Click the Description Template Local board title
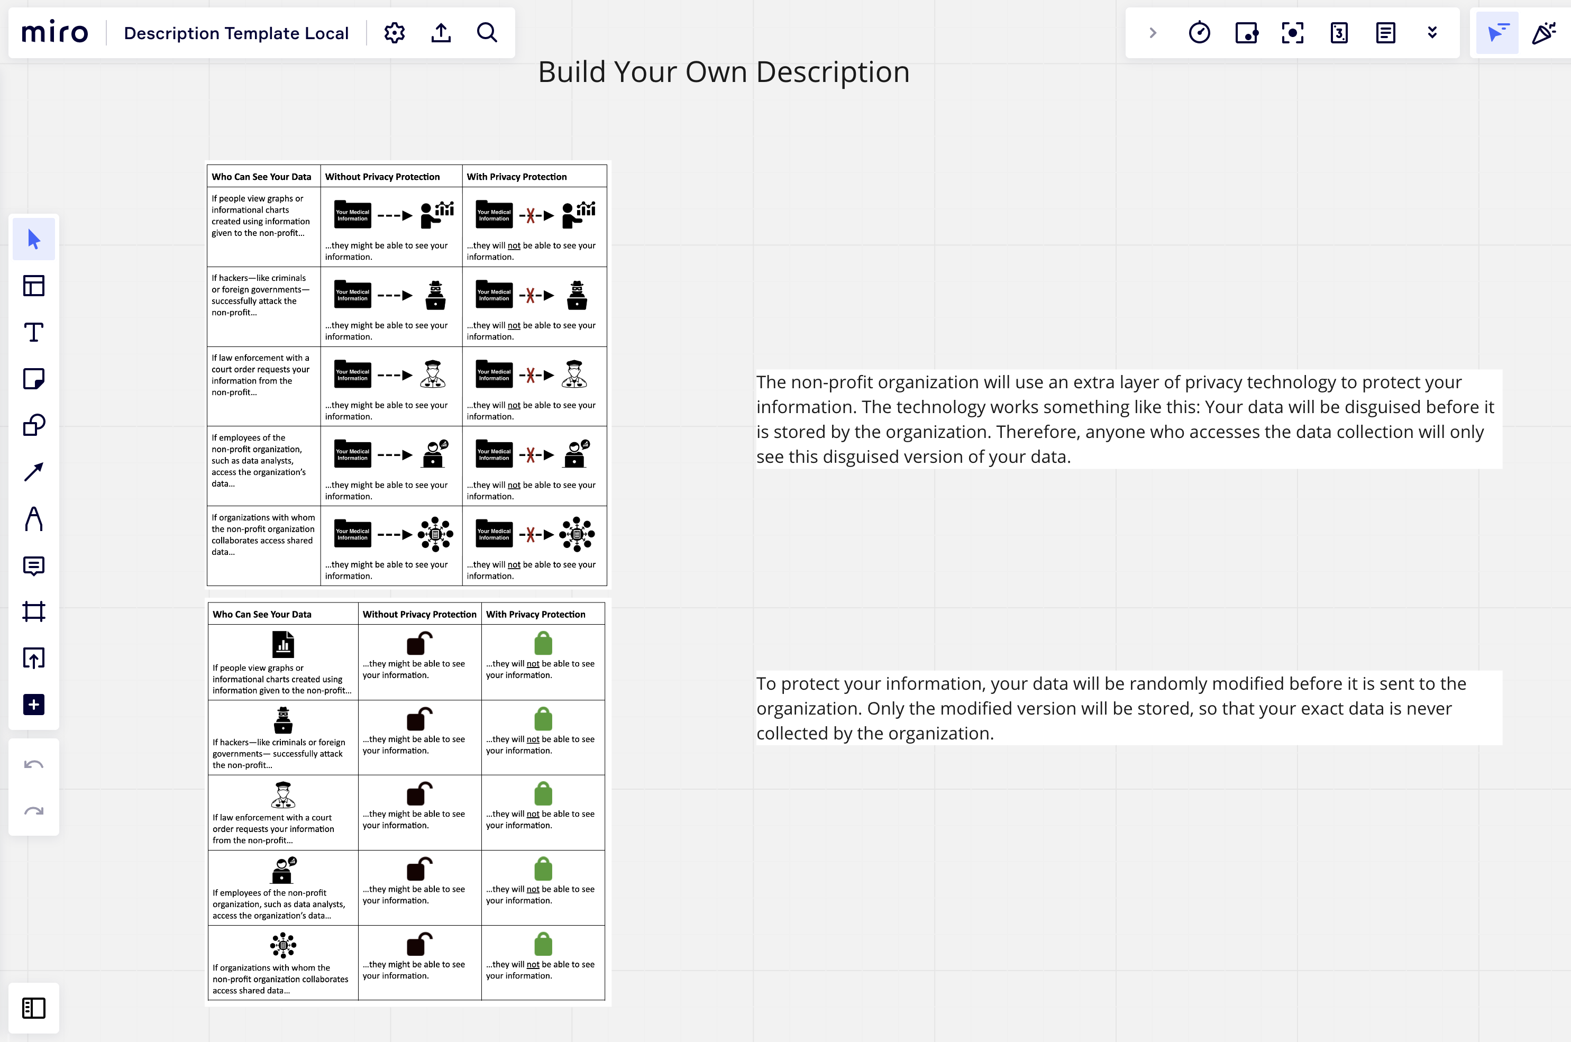This screenshot has height=1042, width=1571. tap(236, 33)
